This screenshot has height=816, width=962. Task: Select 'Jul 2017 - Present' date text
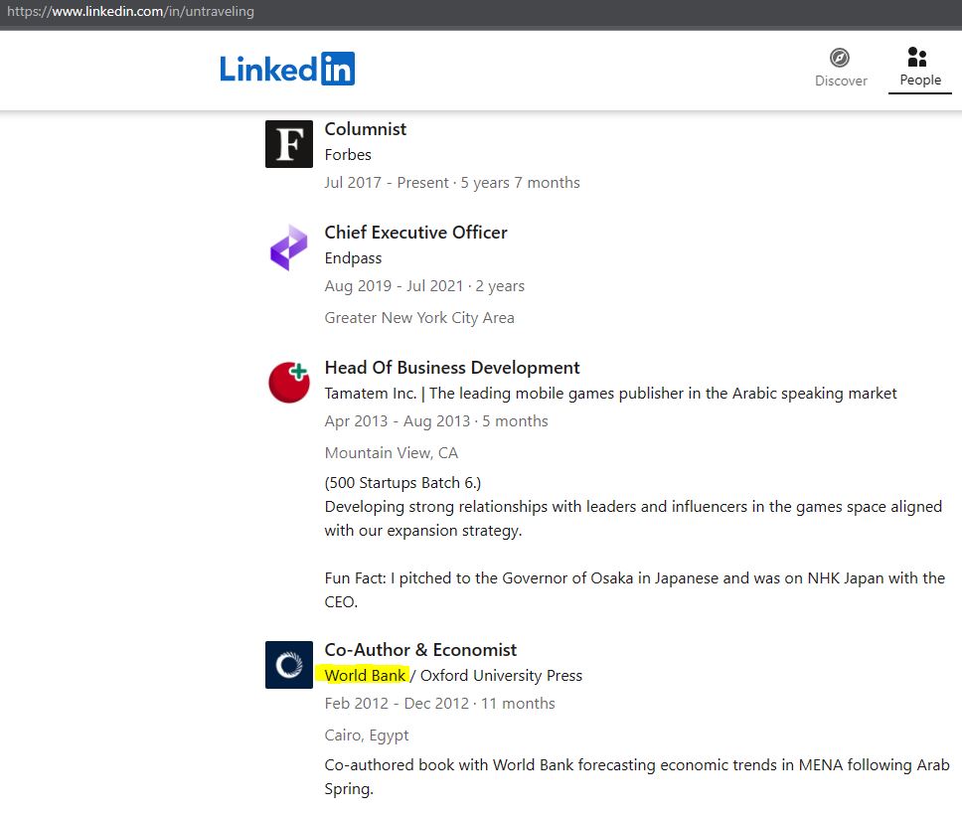tap(387, 183)
